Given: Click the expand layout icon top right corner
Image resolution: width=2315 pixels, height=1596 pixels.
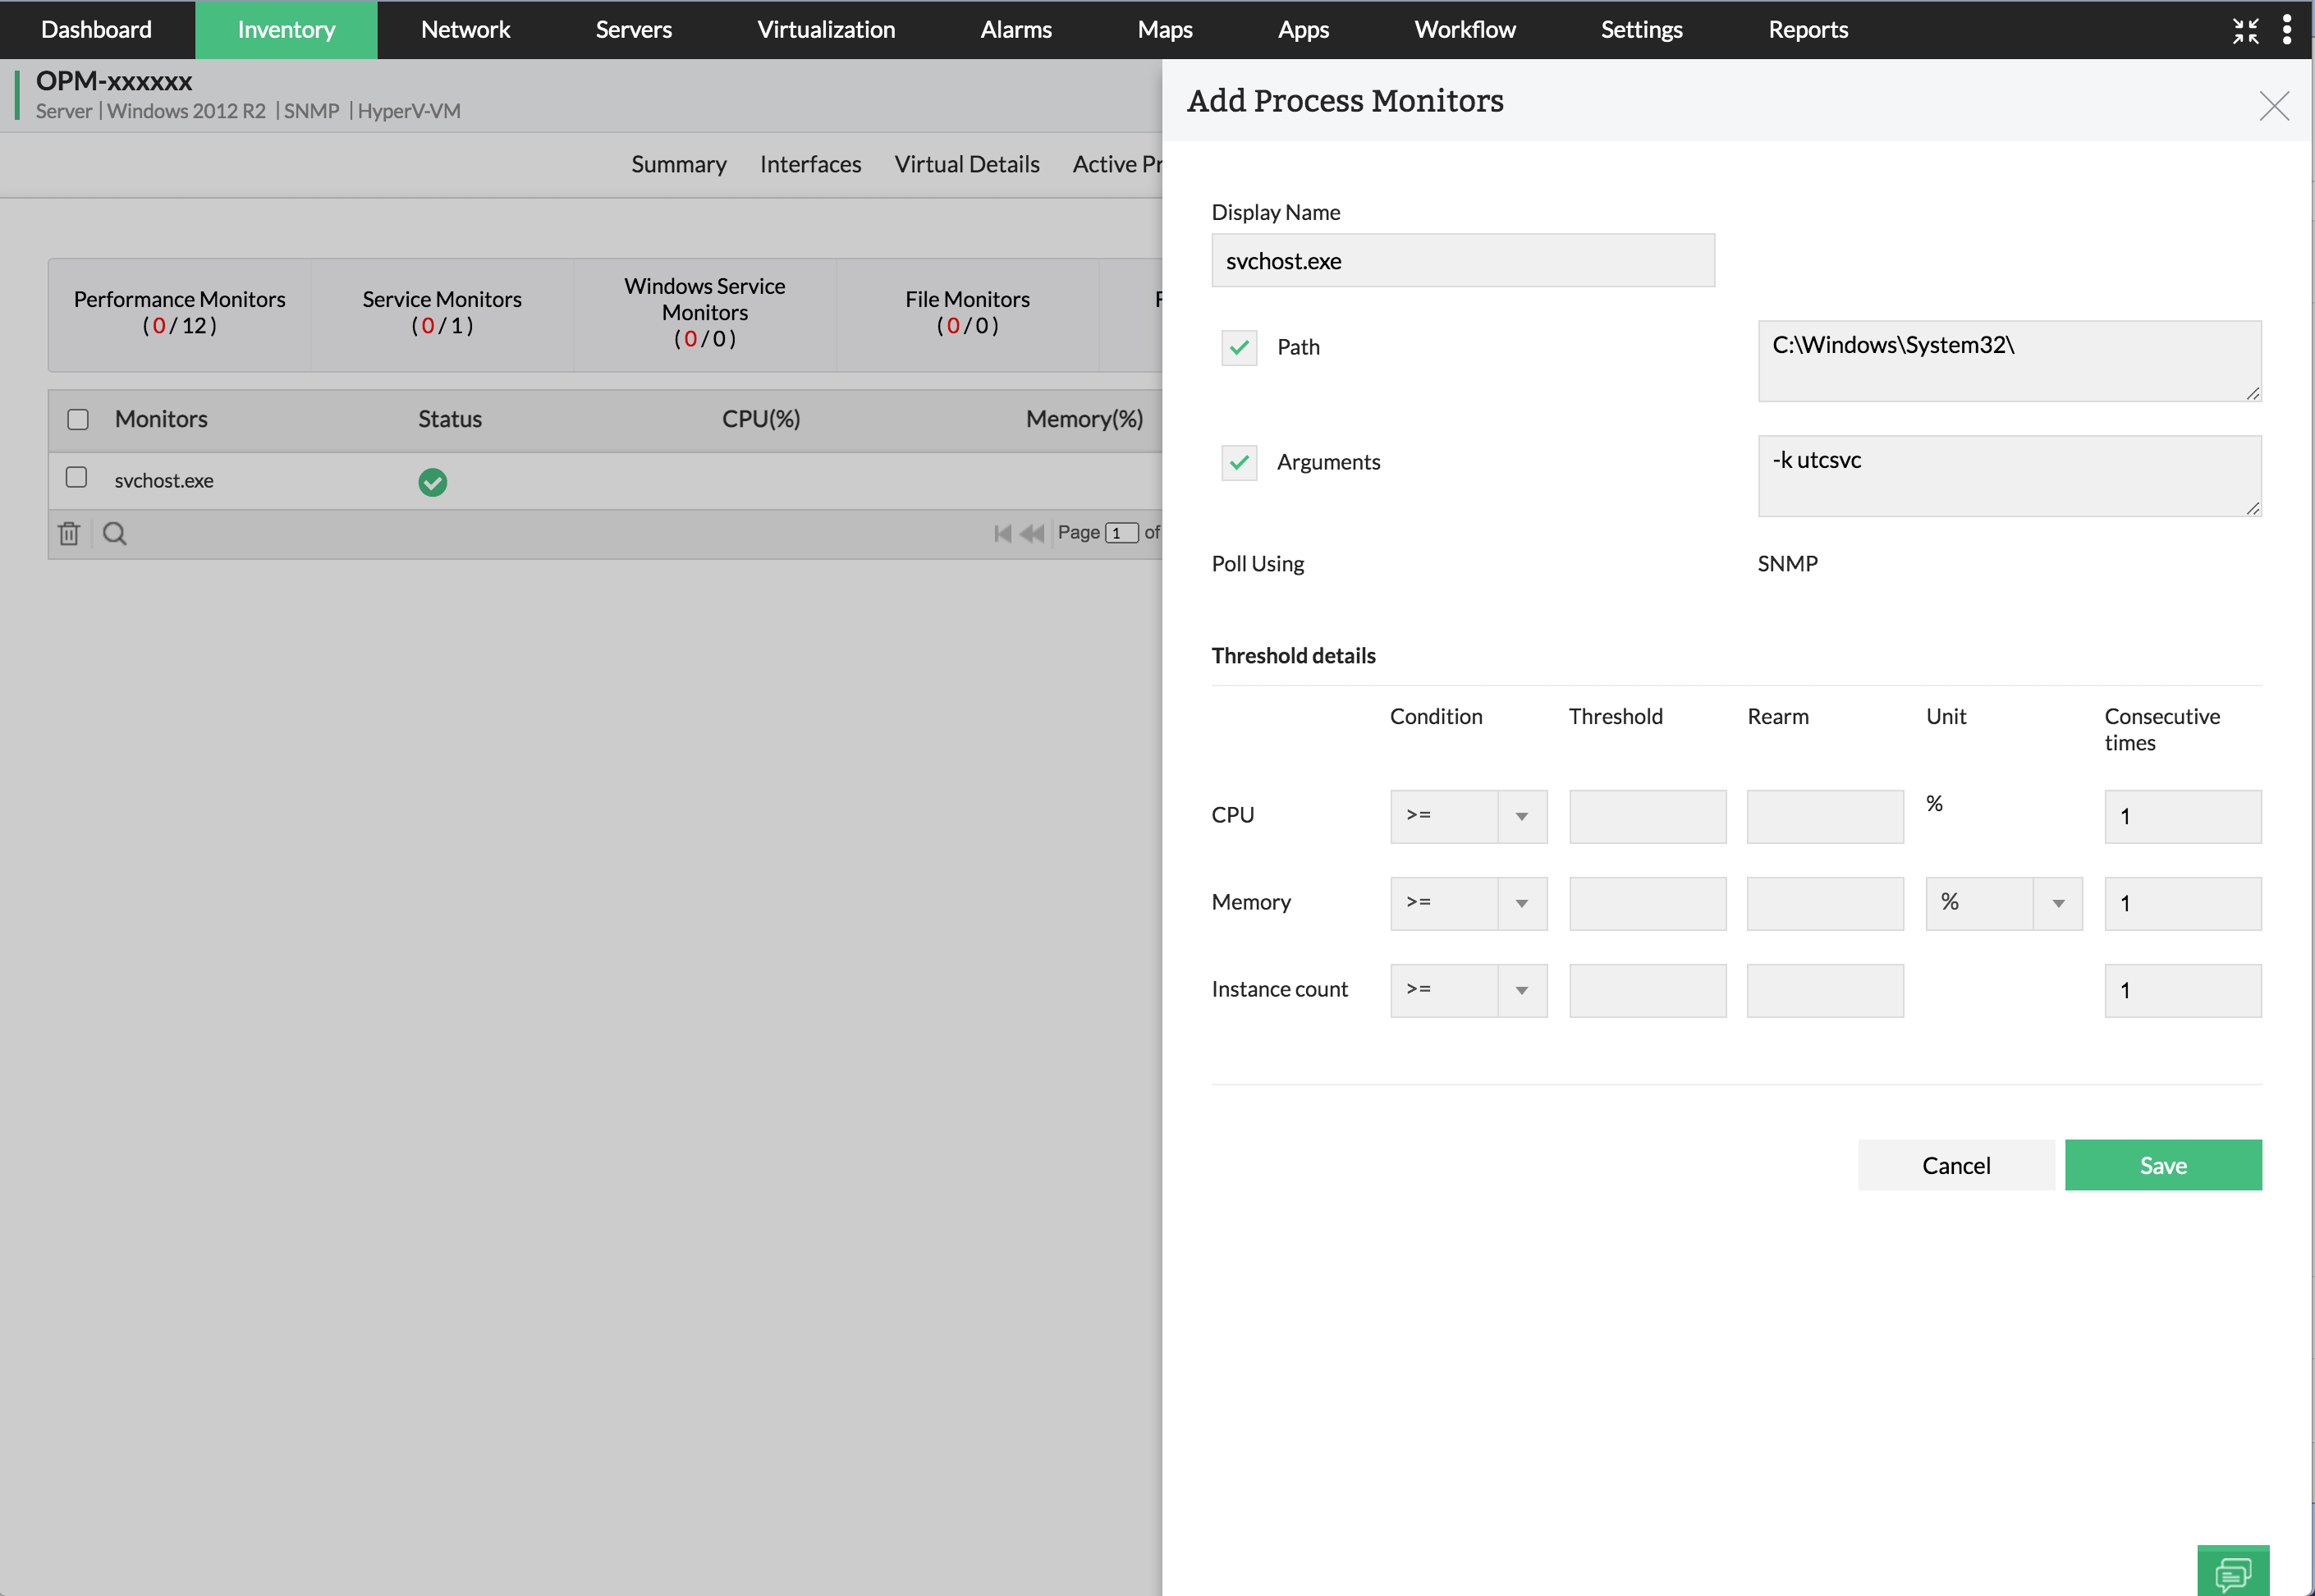Looking at the screenshot, I should coord(2244,30).
